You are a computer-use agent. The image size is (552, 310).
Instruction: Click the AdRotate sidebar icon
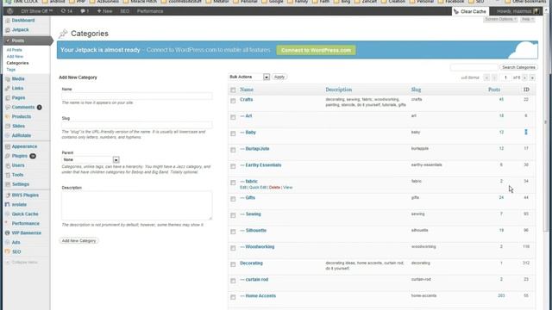point(8,136)
